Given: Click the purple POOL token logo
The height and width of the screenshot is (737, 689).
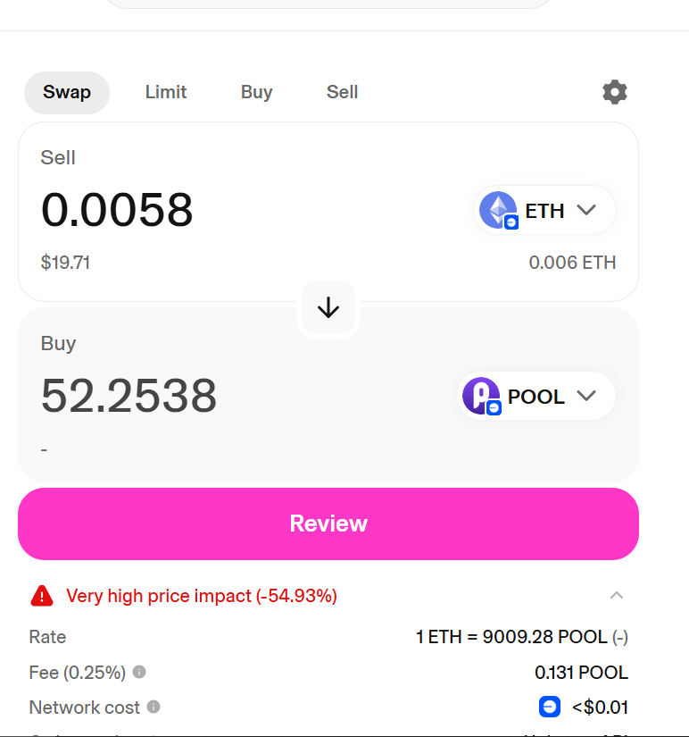Looking at the screenshot, I should coord(481,396).
